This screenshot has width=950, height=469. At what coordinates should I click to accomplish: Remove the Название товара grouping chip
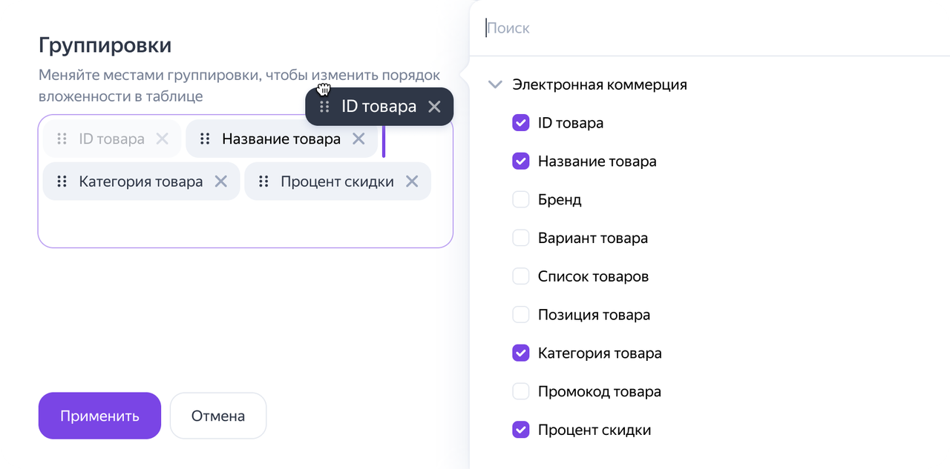coord(358,139)
